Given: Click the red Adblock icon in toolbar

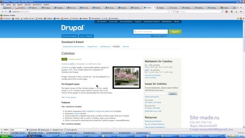Looking at the screenshot, I should (x=227, y=11).
